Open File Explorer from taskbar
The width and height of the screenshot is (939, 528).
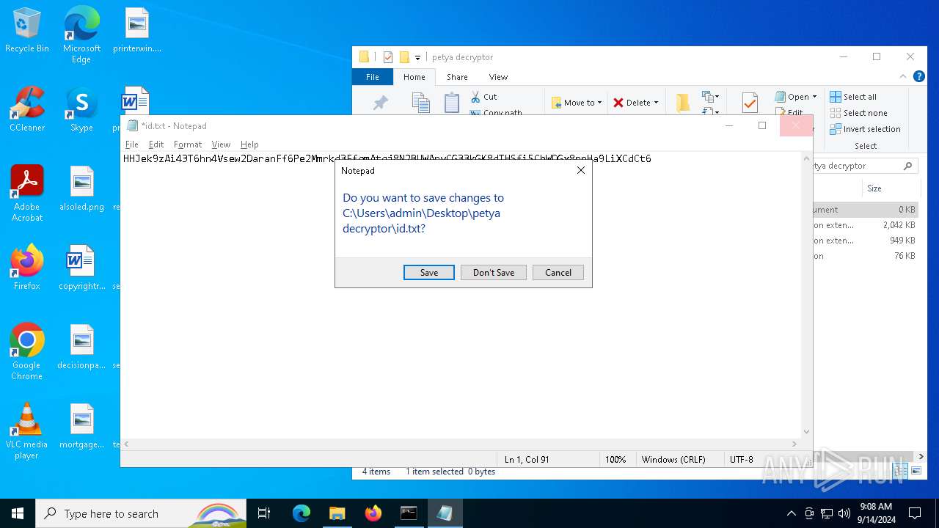pos(337,513)
